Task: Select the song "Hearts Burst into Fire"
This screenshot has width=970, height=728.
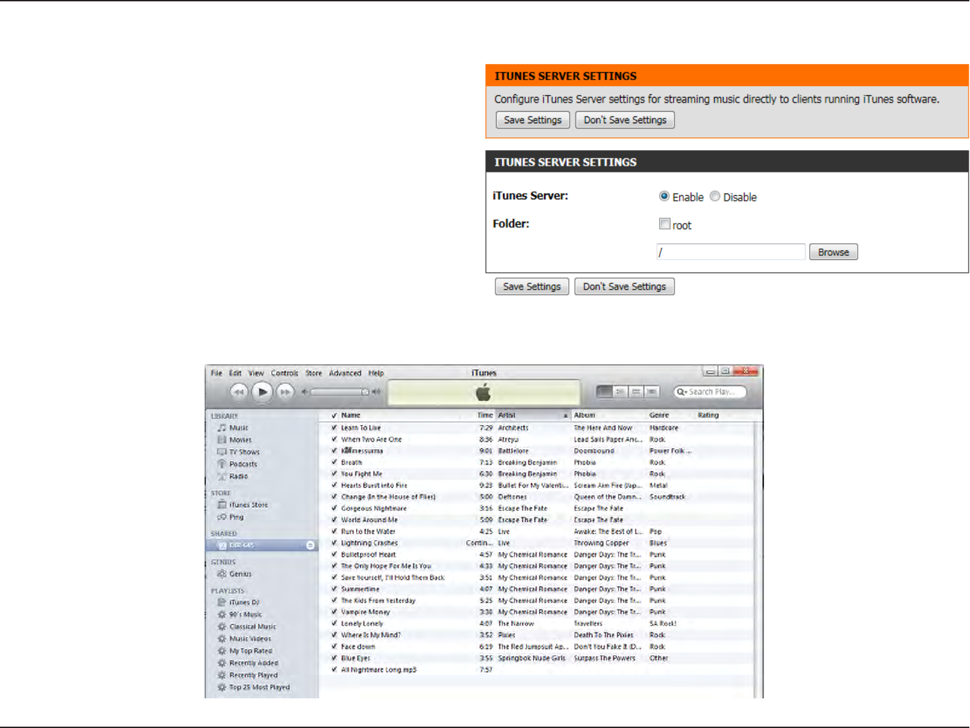Action: pos(374,486)
